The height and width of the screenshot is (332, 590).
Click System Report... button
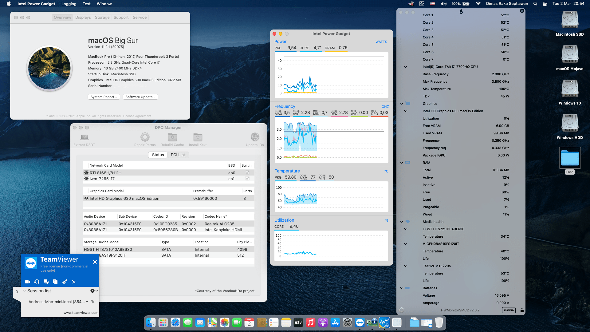[x=104, y=97]
